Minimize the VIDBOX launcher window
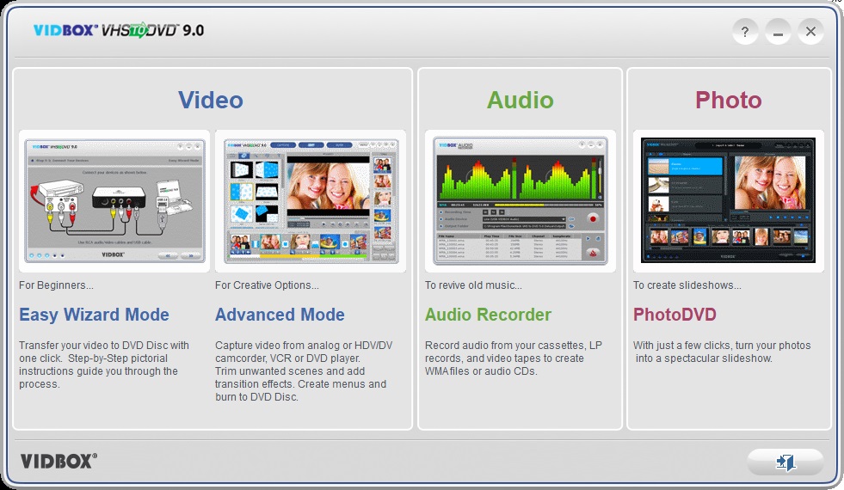This screenshot has width=844, height=490. coord(778,32)
